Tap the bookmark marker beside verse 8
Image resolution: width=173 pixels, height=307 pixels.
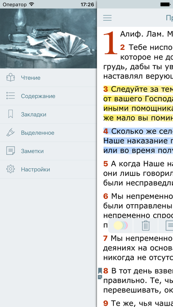pos(100,271)
